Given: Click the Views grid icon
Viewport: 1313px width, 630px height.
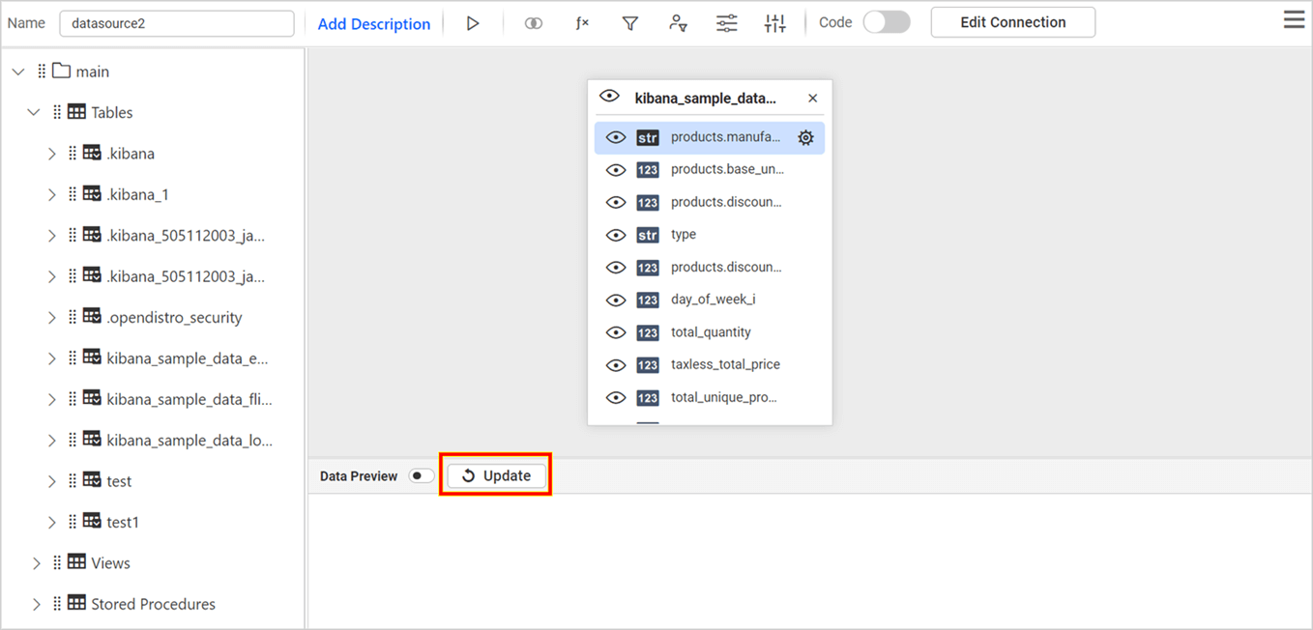Looking at the screenshot, I should (76, 562).
